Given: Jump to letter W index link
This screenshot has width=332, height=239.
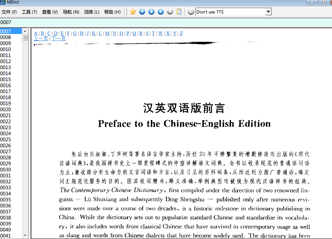Looking at the screenshot, I should pos(160,33).
